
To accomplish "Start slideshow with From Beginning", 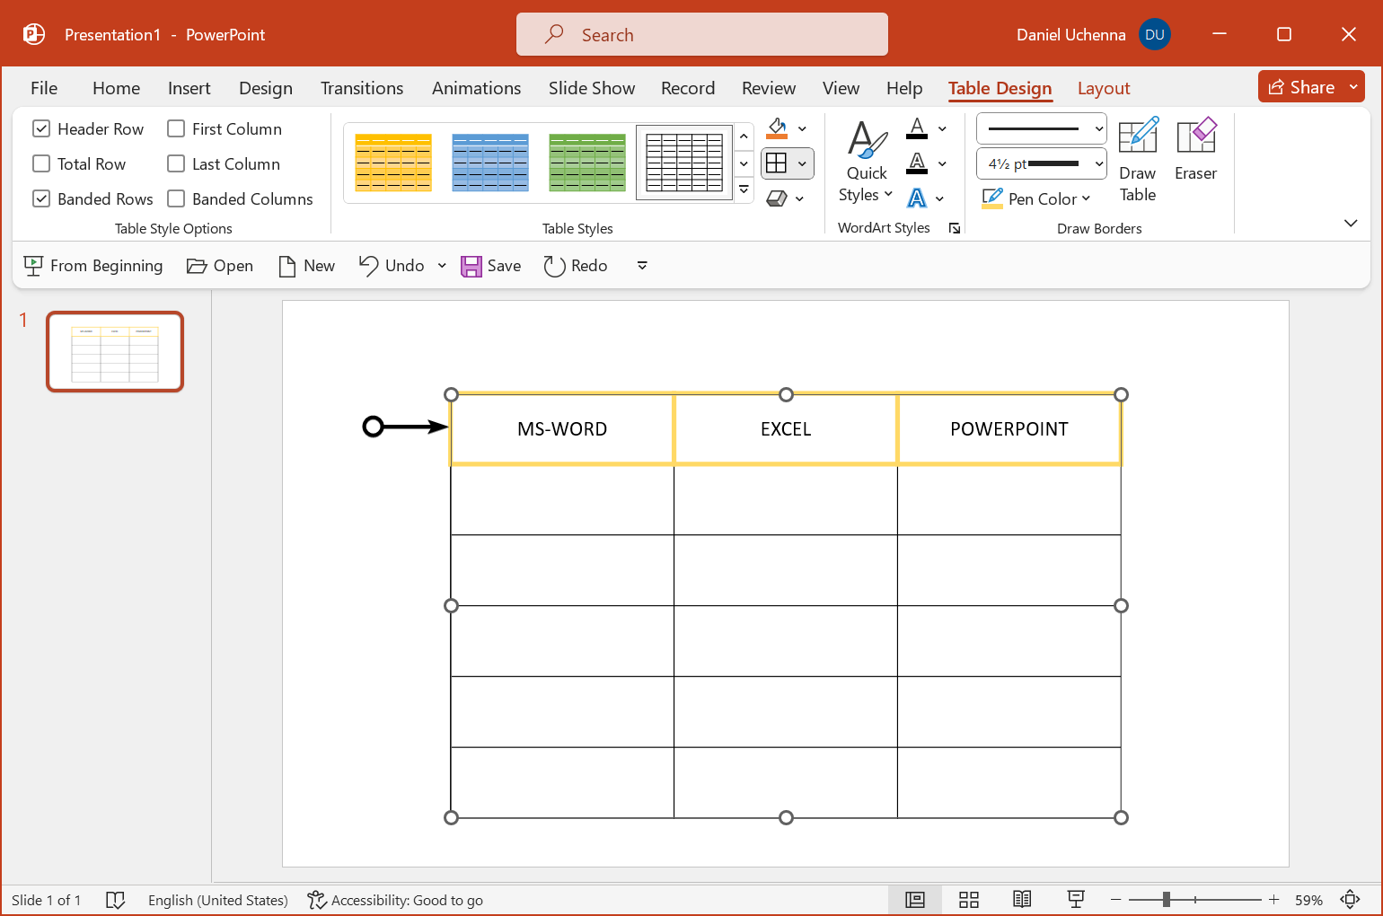I will point(92,265).
